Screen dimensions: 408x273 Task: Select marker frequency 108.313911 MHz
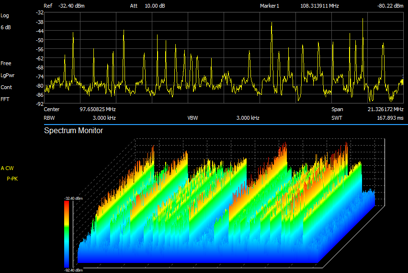point(319,6)
